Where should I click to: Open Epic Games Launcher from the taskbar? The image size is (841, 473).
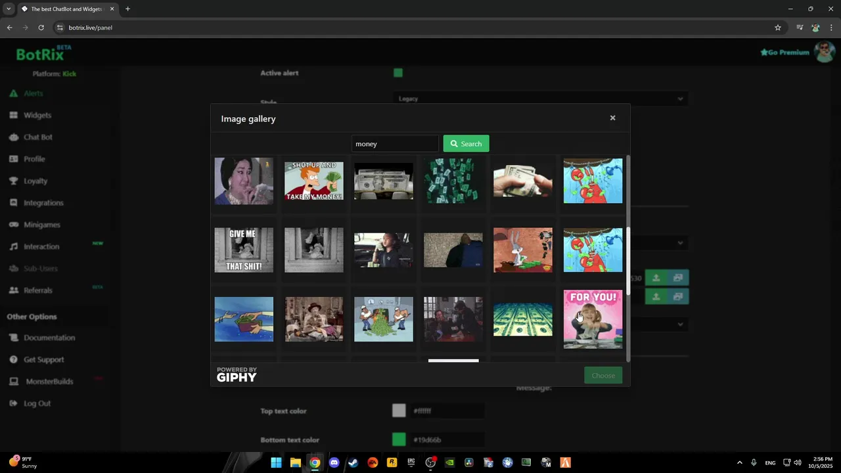411,462
